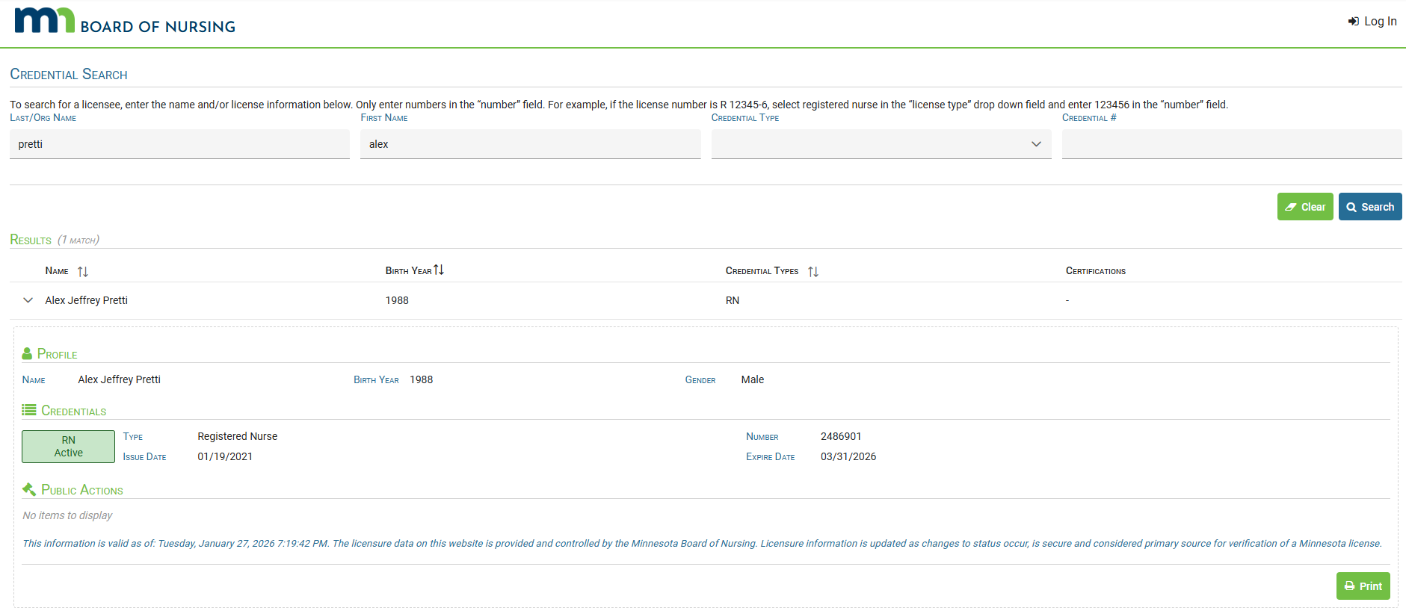Click the Profile person icon
Image resolution: width=1406 pixels, height=608 pixels.
[27, 354]
